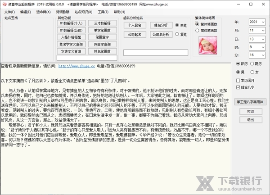Click the 手工定八字喜用神 button
Viewport: 270px width, 195px height.
click(250, 102)
